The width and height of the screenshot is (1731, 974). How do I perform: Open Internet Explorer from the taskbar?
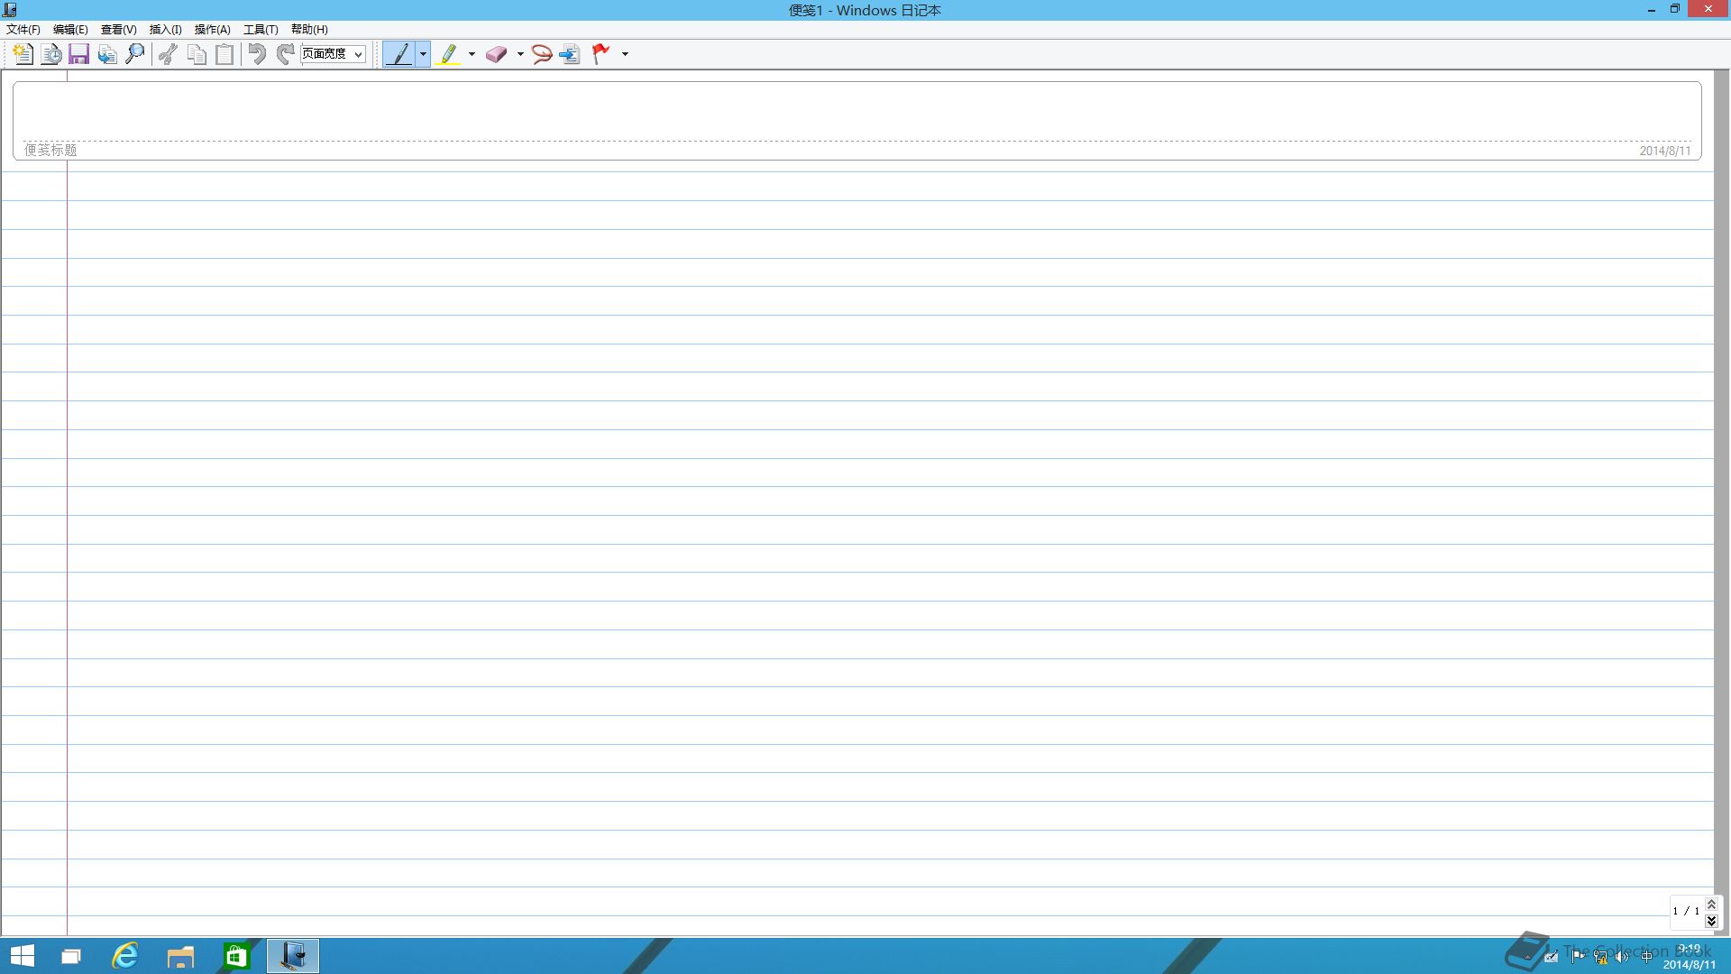point(125,956)
